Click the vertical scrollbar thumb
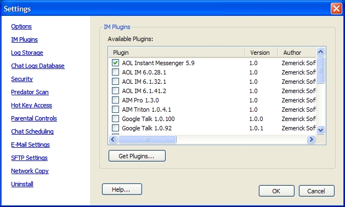This screenshot has height=207, width=345. click(x=320, y=70)
